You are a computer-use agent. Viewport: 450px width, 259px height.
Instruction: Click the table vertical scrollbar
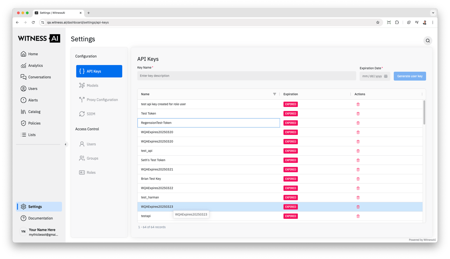pos(424,112)
